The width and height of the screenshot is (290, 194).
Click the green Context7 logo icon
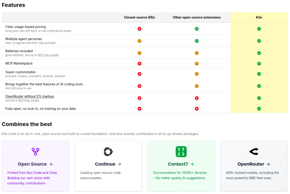point(181,152)
